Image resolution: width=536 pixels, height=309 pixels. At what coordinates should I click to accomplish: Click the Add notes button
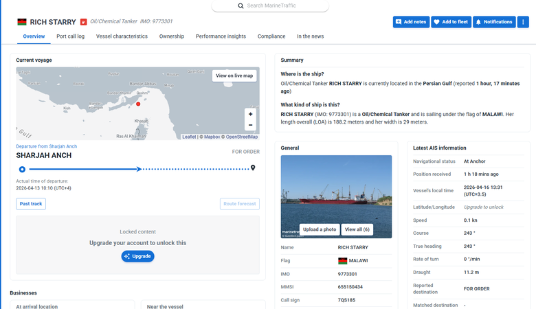pos(411,22)
